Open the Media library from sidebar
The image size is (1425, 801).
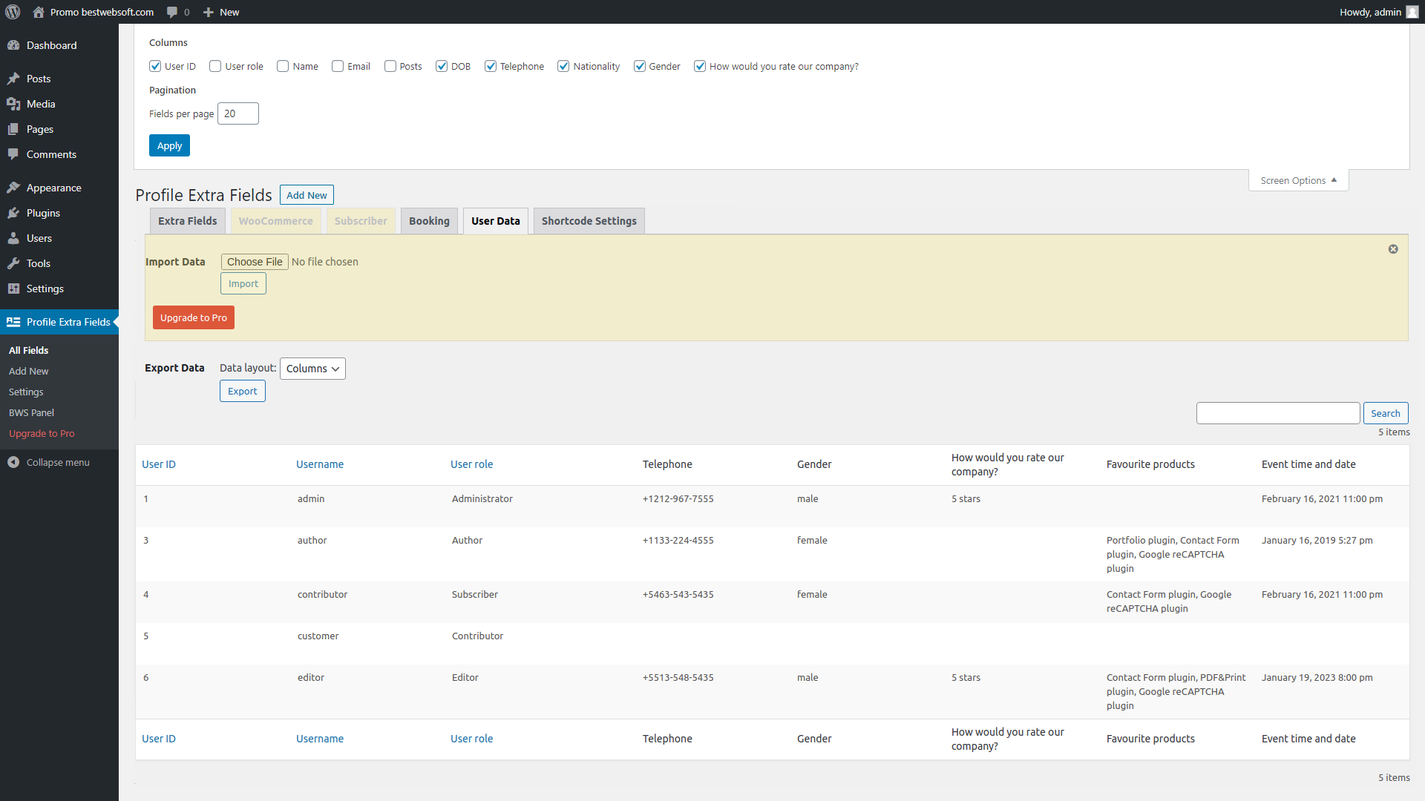tap(39, 104)
